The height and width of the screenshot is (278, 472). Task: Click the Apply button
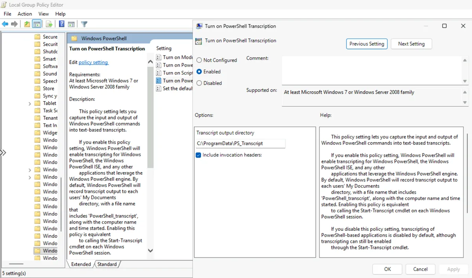click(453, 269)
